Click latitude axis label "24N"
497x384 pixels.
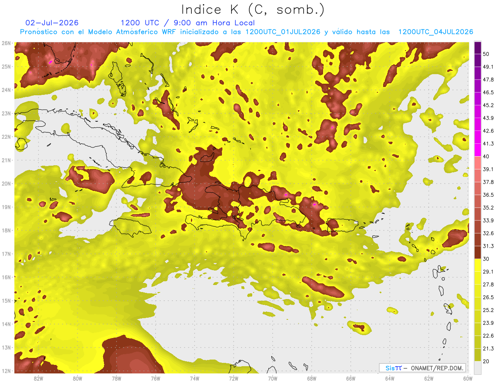[6, 90]
